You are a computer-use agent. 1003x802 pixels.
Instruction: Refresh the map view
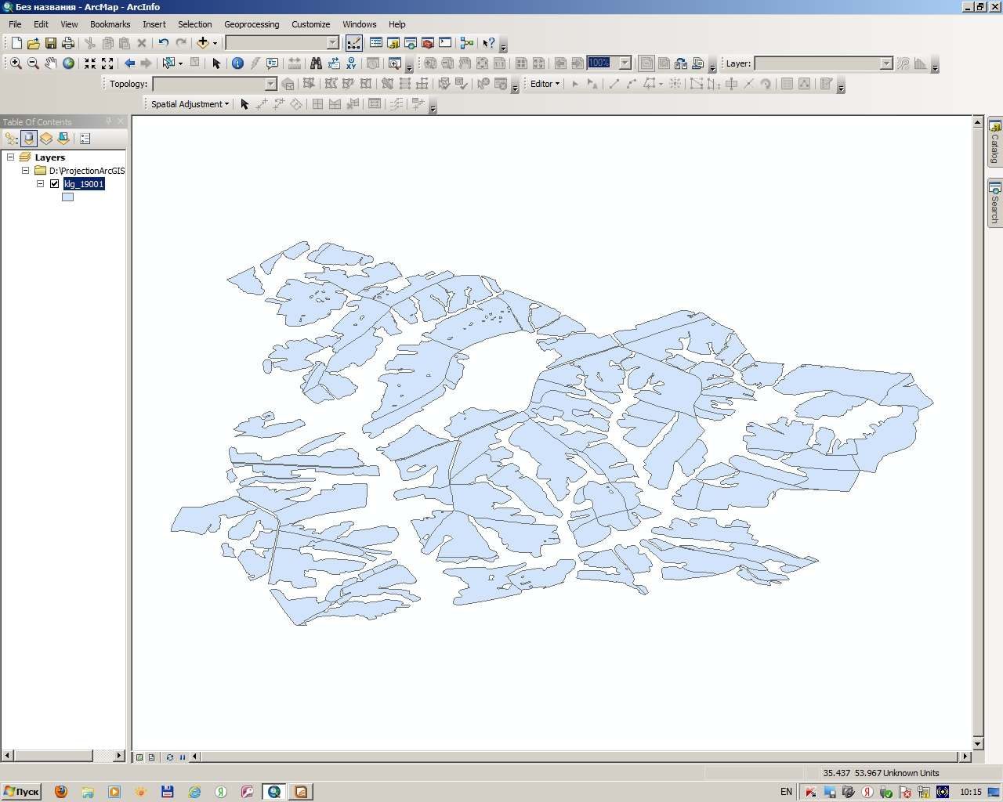coord(169,757)
